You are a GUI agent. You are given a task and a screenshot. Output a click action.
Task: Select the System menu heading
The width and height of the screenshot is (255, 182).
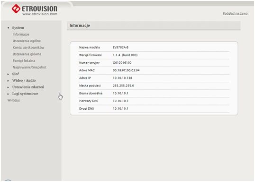point(18,28)
